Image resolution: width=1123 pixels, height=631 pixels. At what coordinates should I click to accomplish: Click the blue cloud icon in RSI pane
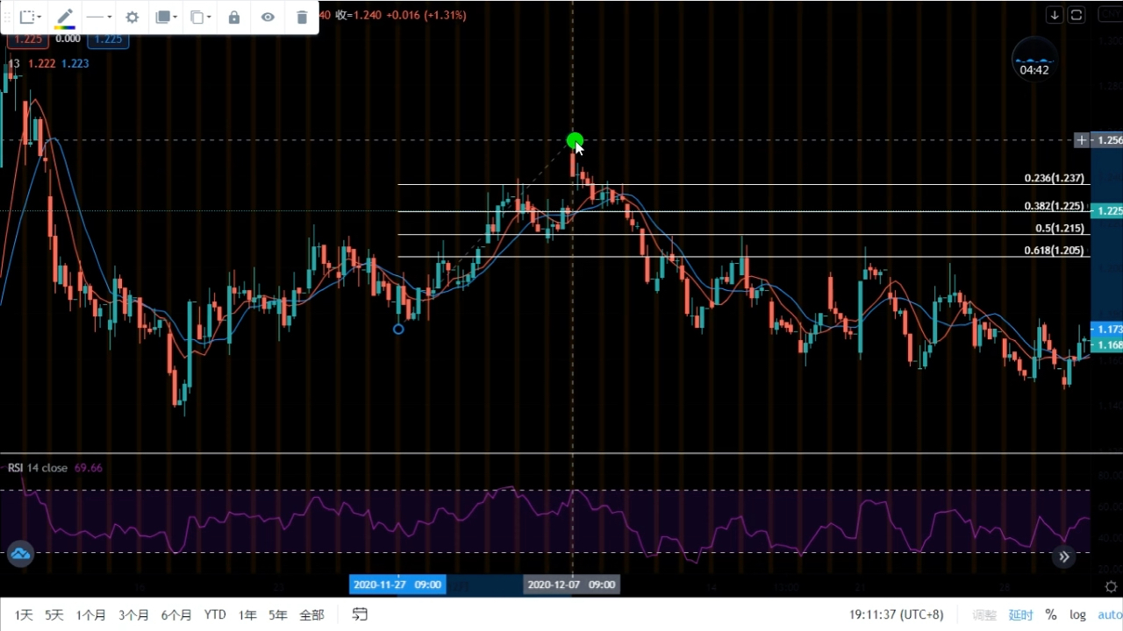20,554
